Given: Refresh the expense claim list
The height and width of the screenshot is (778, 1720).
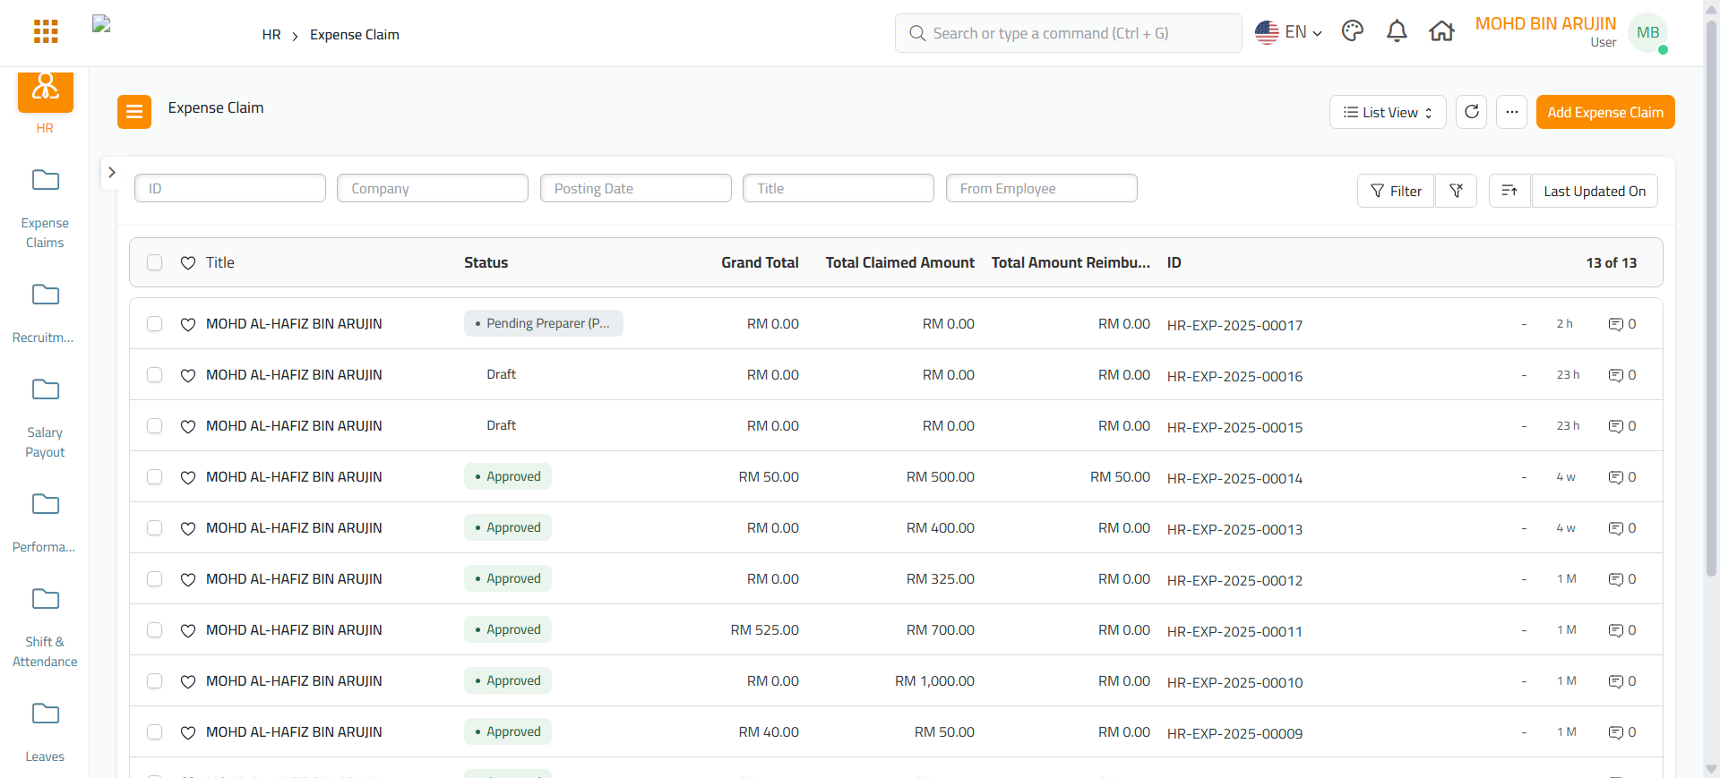Looking at the screenshot, I should [x=1471, y=112].
